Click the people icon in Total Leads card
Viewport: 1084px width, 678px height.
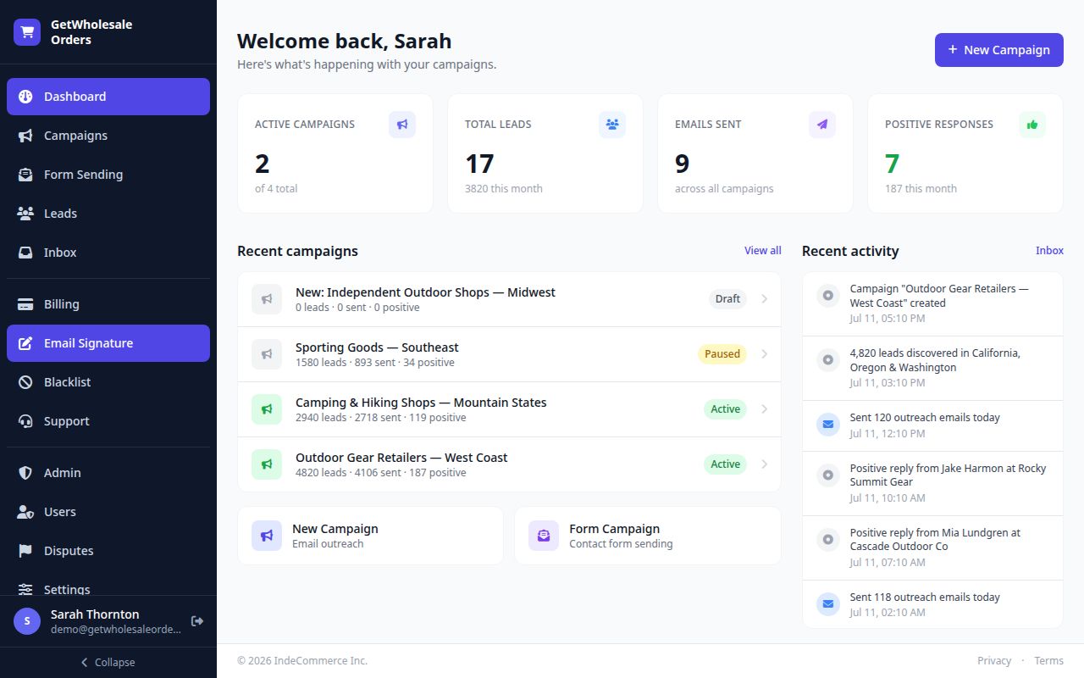(x=612, y=125)
